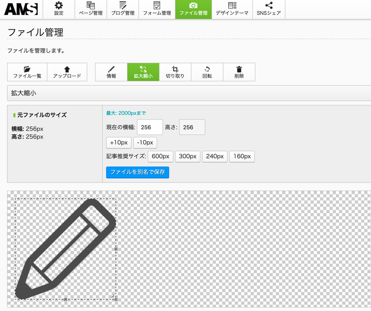Choose the 切り取り crop tool
This screenshot has height=311, width=371.
click(175, 72)
